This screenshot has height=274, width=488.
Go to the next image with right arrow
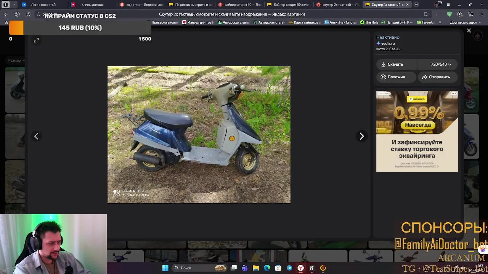[x=362, y=136]
